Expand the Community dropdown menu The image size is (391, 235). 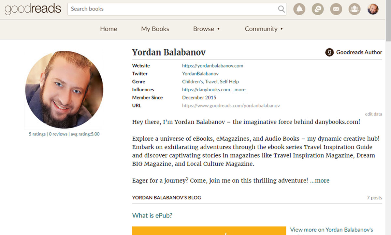(x=264, y=29)
